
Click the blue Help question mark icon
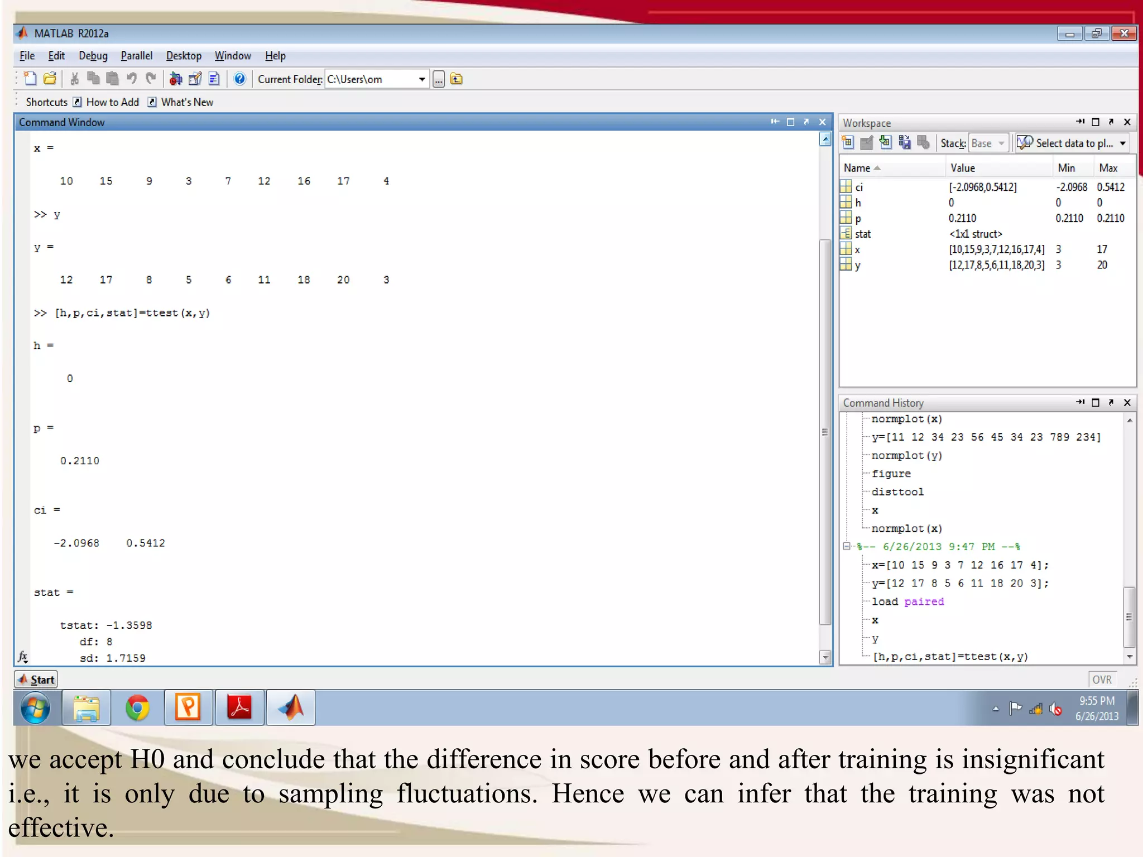[x=239, y=79]
